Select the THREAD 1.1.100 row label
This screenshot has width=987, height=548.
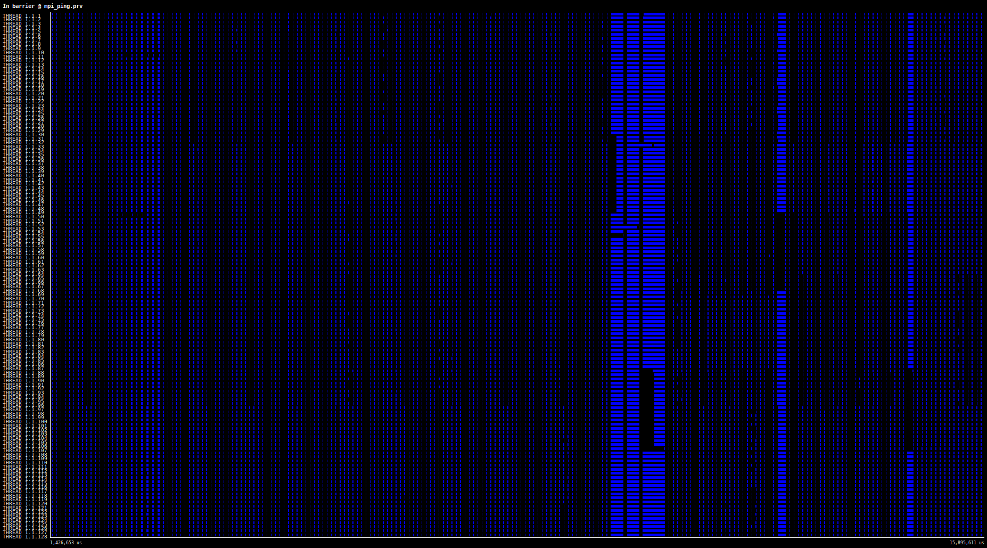pos(25,422)
